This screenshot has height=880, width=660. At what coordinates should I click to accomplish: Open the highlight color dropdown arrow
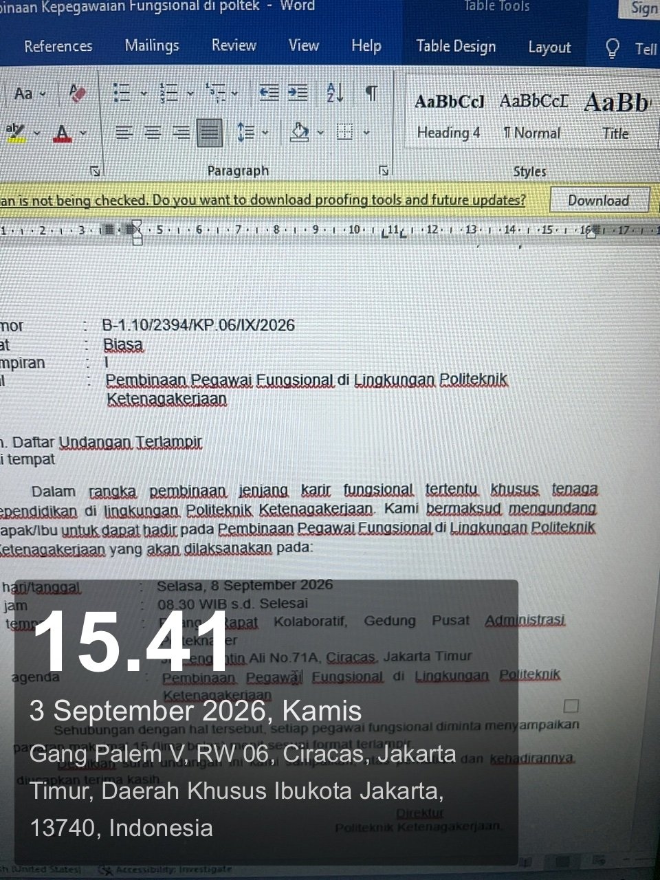point(36,133)
